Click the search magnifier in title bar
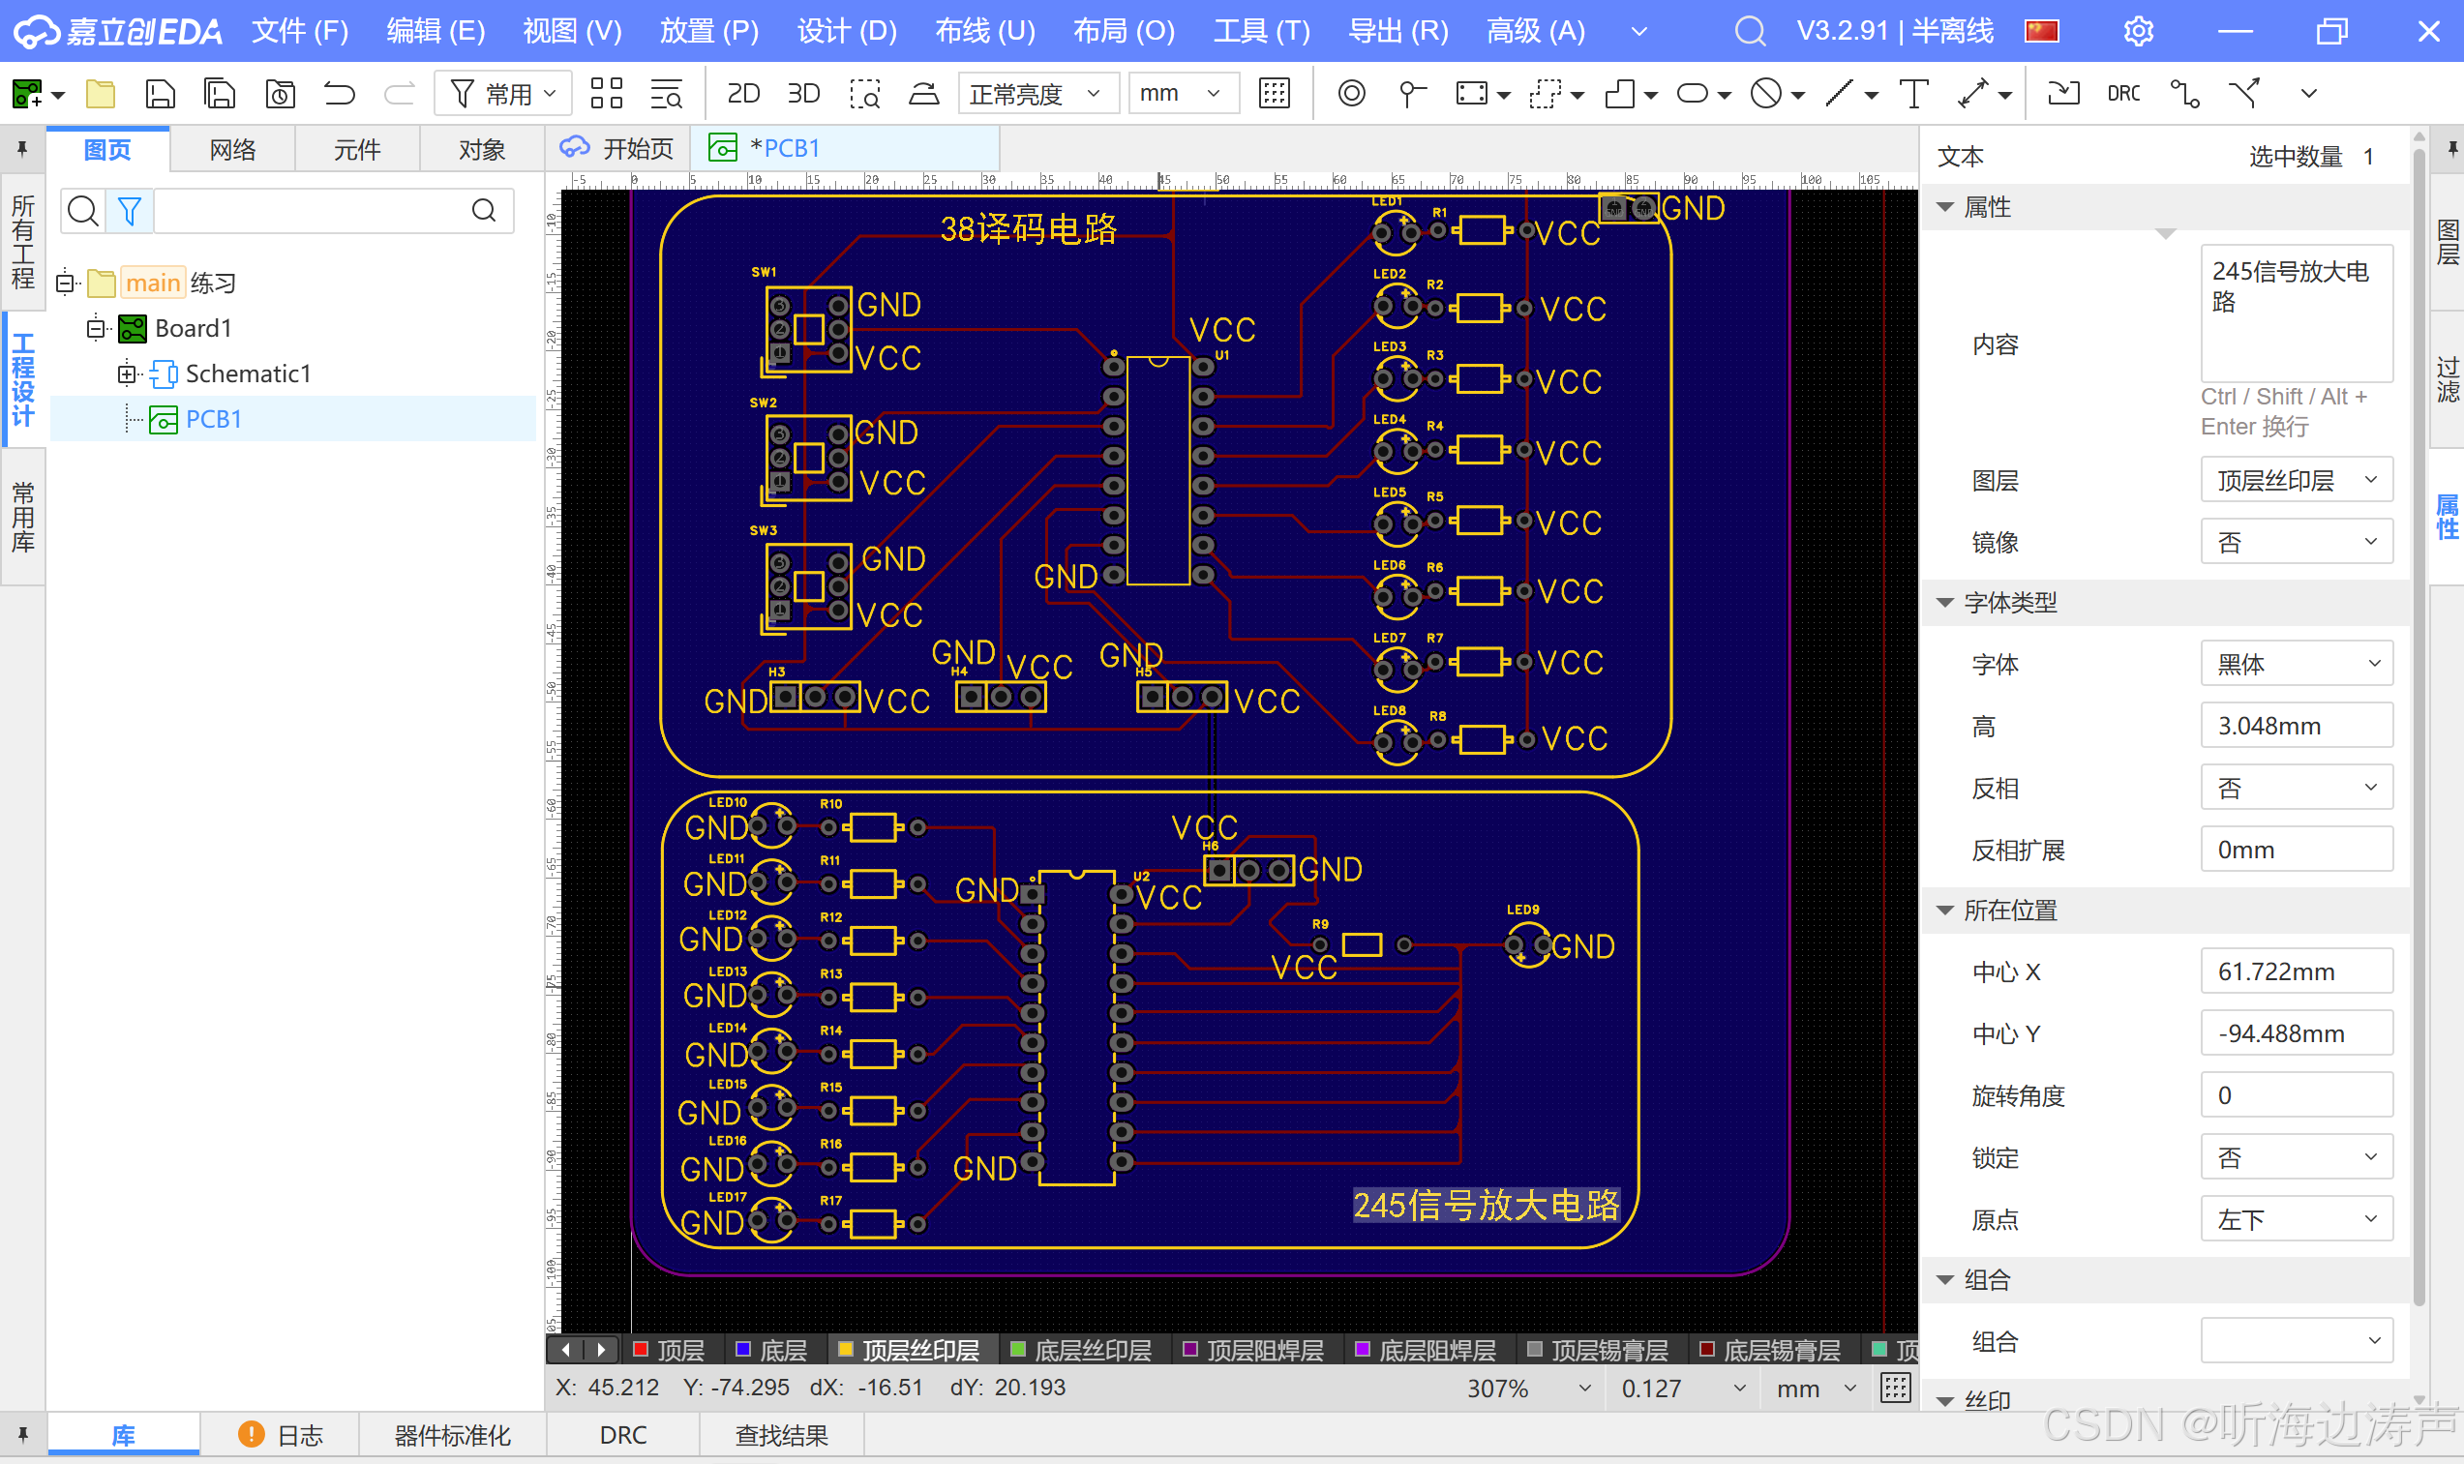This screenshot has width=2464, height=1464. [x=1750, y=32]
